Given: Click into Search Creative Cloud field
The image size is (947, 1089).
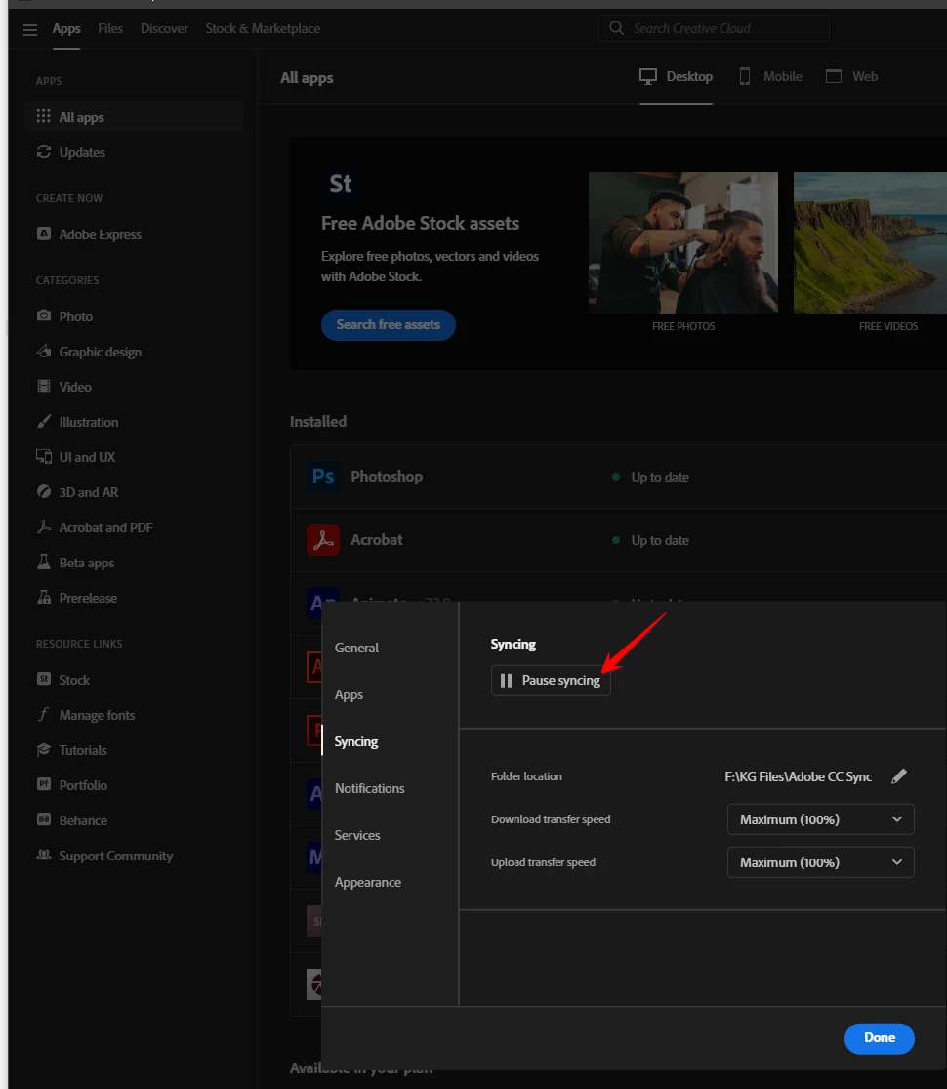Looking at the screenshot, I should click(714, 28).
